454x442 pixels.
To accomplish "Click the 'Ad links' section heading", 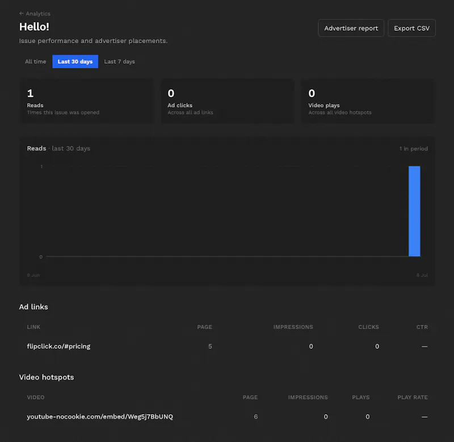I will pyautogui.click(x=33, y=307).
